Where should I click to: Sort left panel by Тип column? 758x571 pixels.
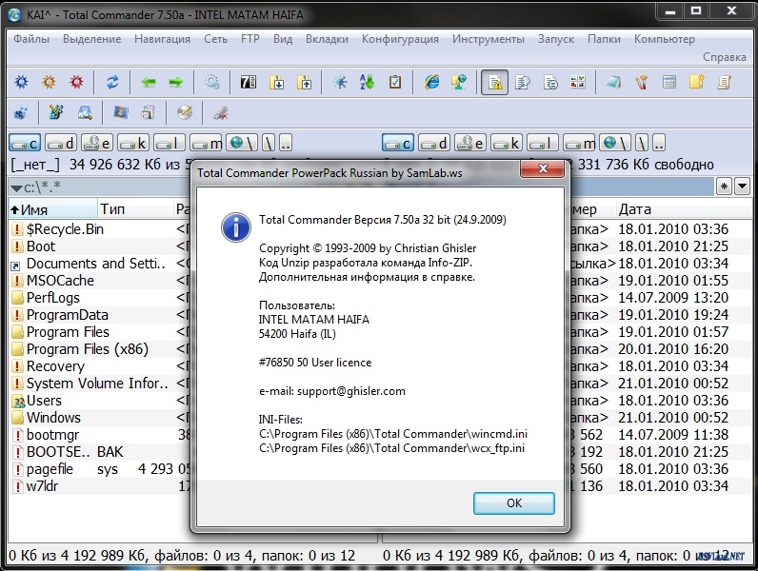point(135,209)
